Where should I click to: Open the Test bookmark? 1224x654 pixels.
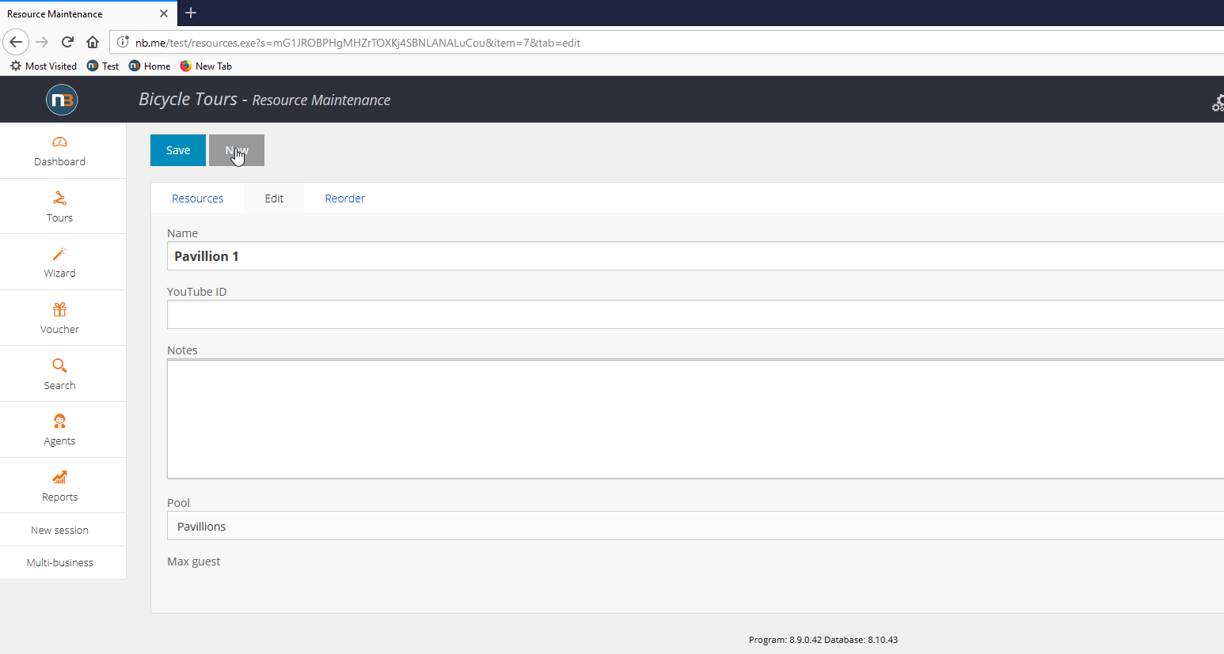coord(103,66)
